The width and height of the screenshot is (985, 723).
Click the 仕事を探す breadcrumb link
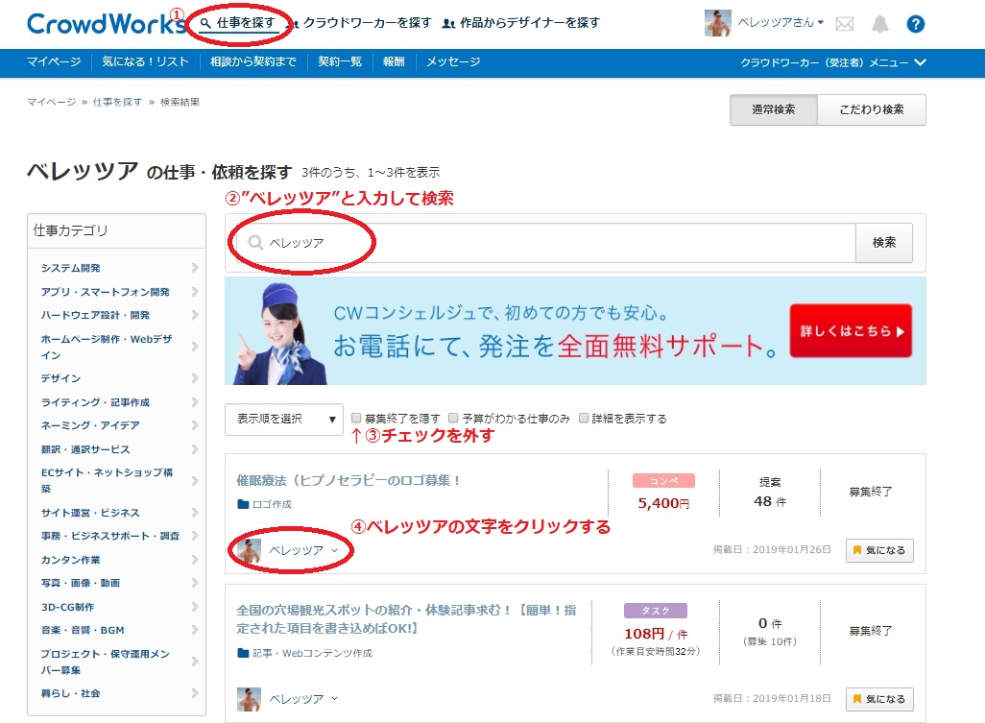point(117,102)
